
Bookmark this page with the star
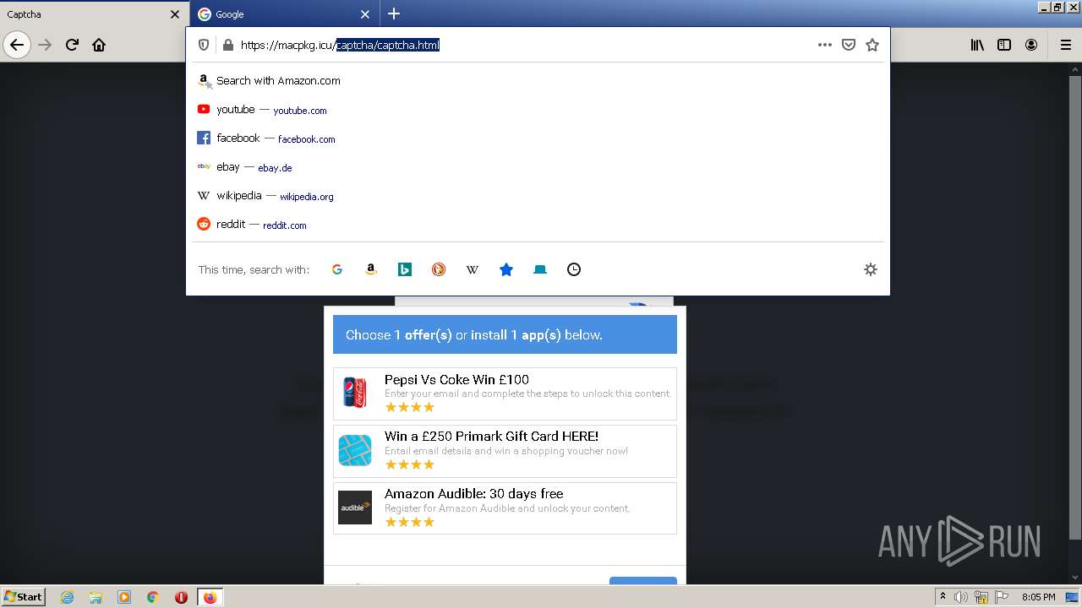pyautogui.click(x=872, y=45)
